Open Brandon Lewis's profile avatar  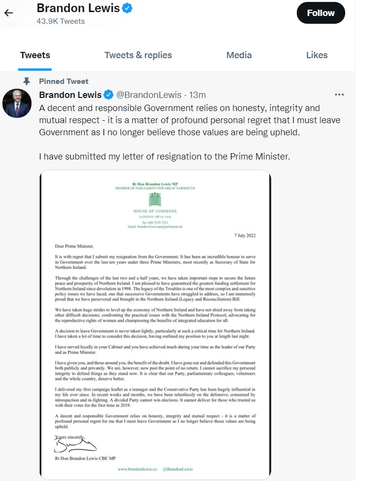17,103
